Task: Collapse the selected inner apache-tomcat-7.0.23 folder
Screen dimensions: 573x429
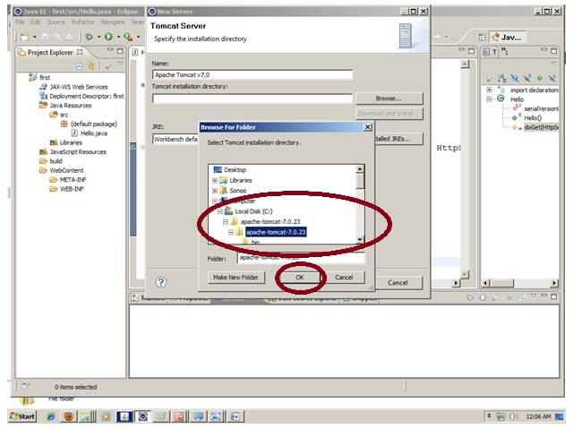Action: [x=231, y=232]
